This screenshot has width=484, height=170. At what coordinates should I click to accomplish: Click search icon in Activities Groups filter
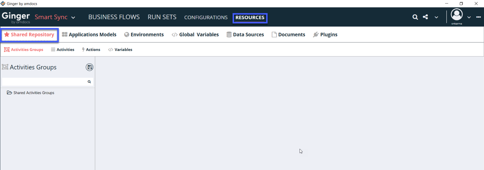click(x=89, y=82)
